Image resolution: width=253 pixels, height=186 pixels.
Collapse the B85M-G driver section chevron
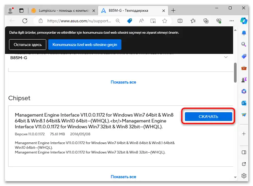pos(226,57)
